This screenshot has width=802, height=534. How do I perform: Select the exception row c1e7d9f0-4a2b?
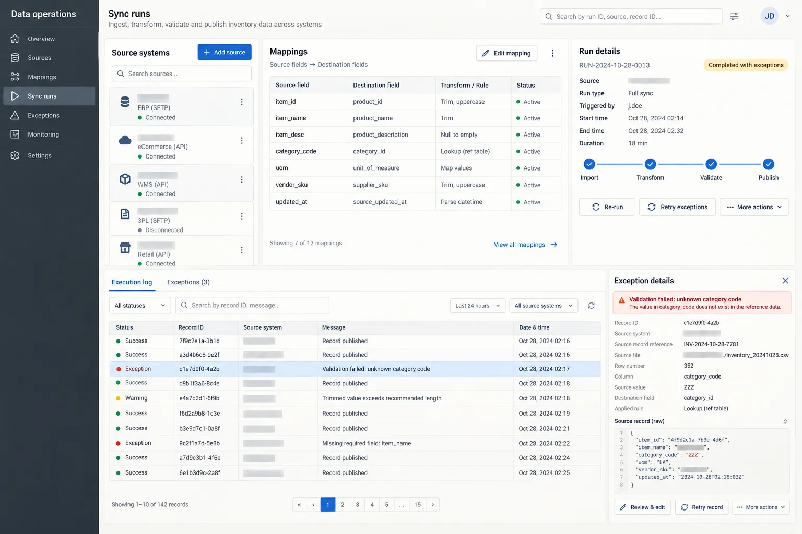355,369
